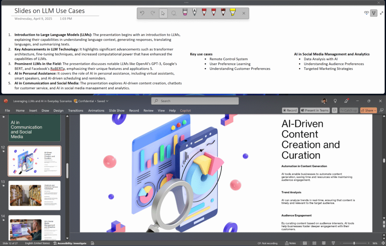Toggle the drawing tools button in OneNote
Image resolution: width=386 pixels, height=246 pixels.
click(x=374, y=13)
